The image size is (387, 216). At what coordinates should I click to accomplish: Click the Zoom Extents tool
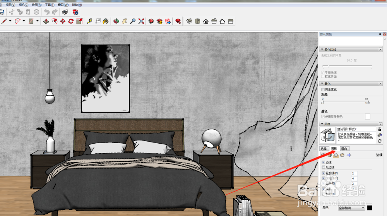[x=141, y=21]
